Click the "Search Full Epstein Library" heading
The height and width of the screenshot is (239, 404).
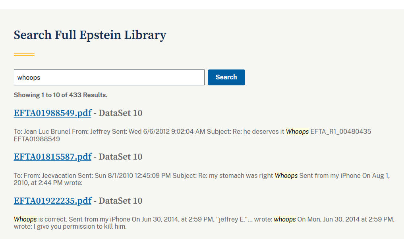click(x=90, y=35)
